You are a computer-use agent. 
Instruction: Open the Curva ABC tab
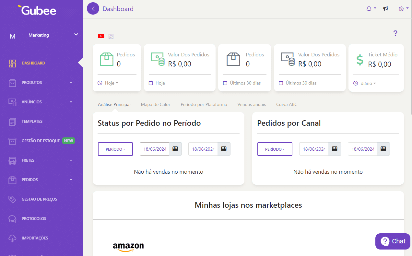point(287,104)
